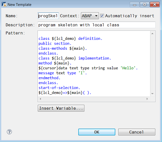Screen dimensions: 162x142
Task: Click the Insert Variable... button
Action: click(61, 108)
